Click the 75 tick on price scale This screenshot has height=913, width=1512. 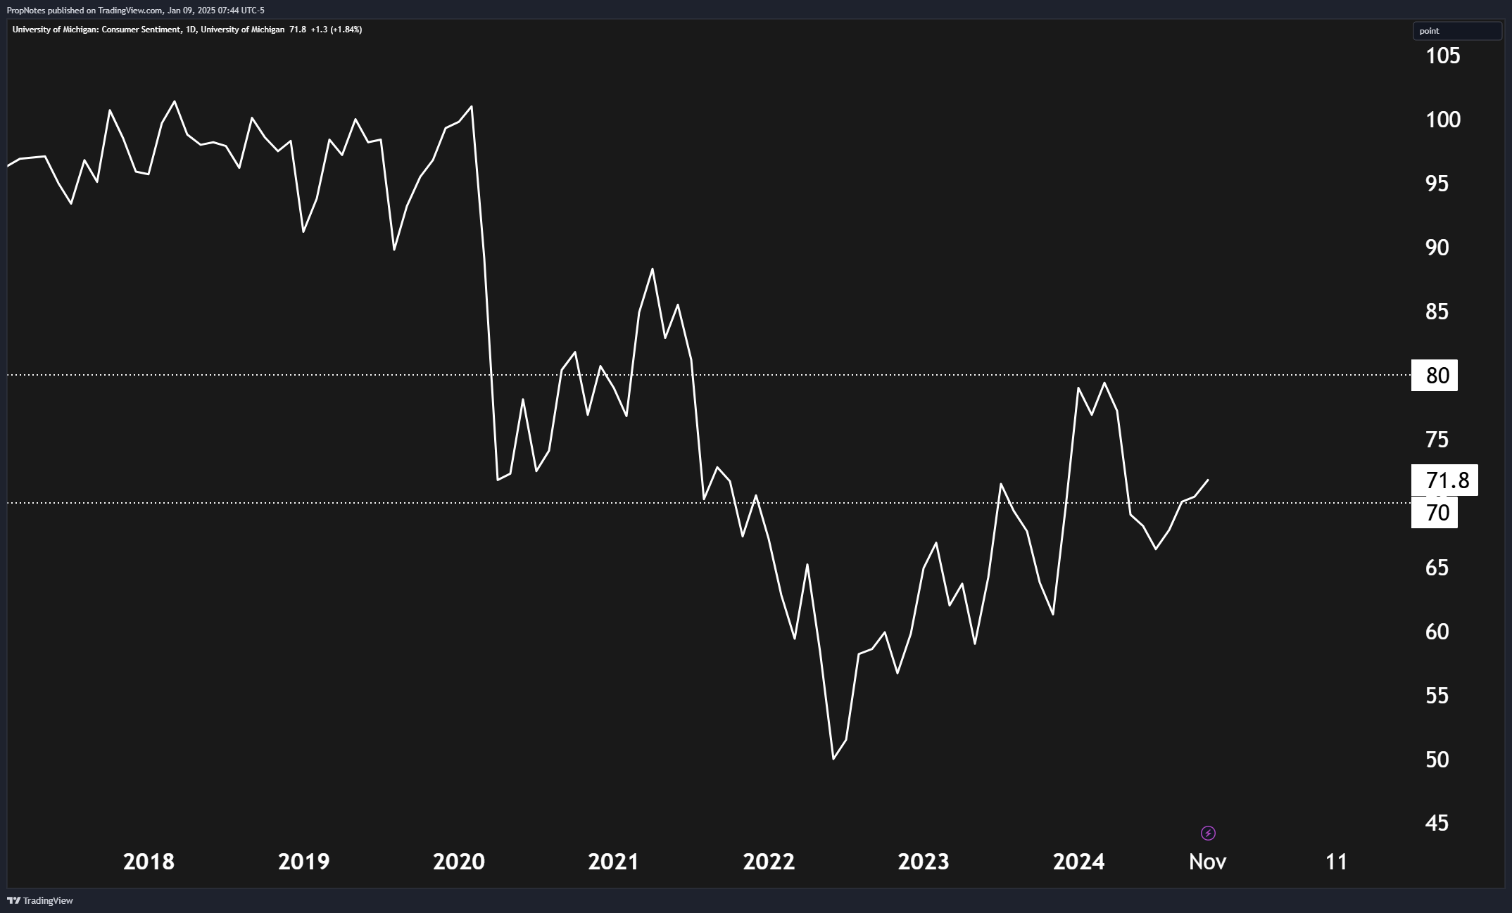pyautogui.click(x=1437, y=440)
